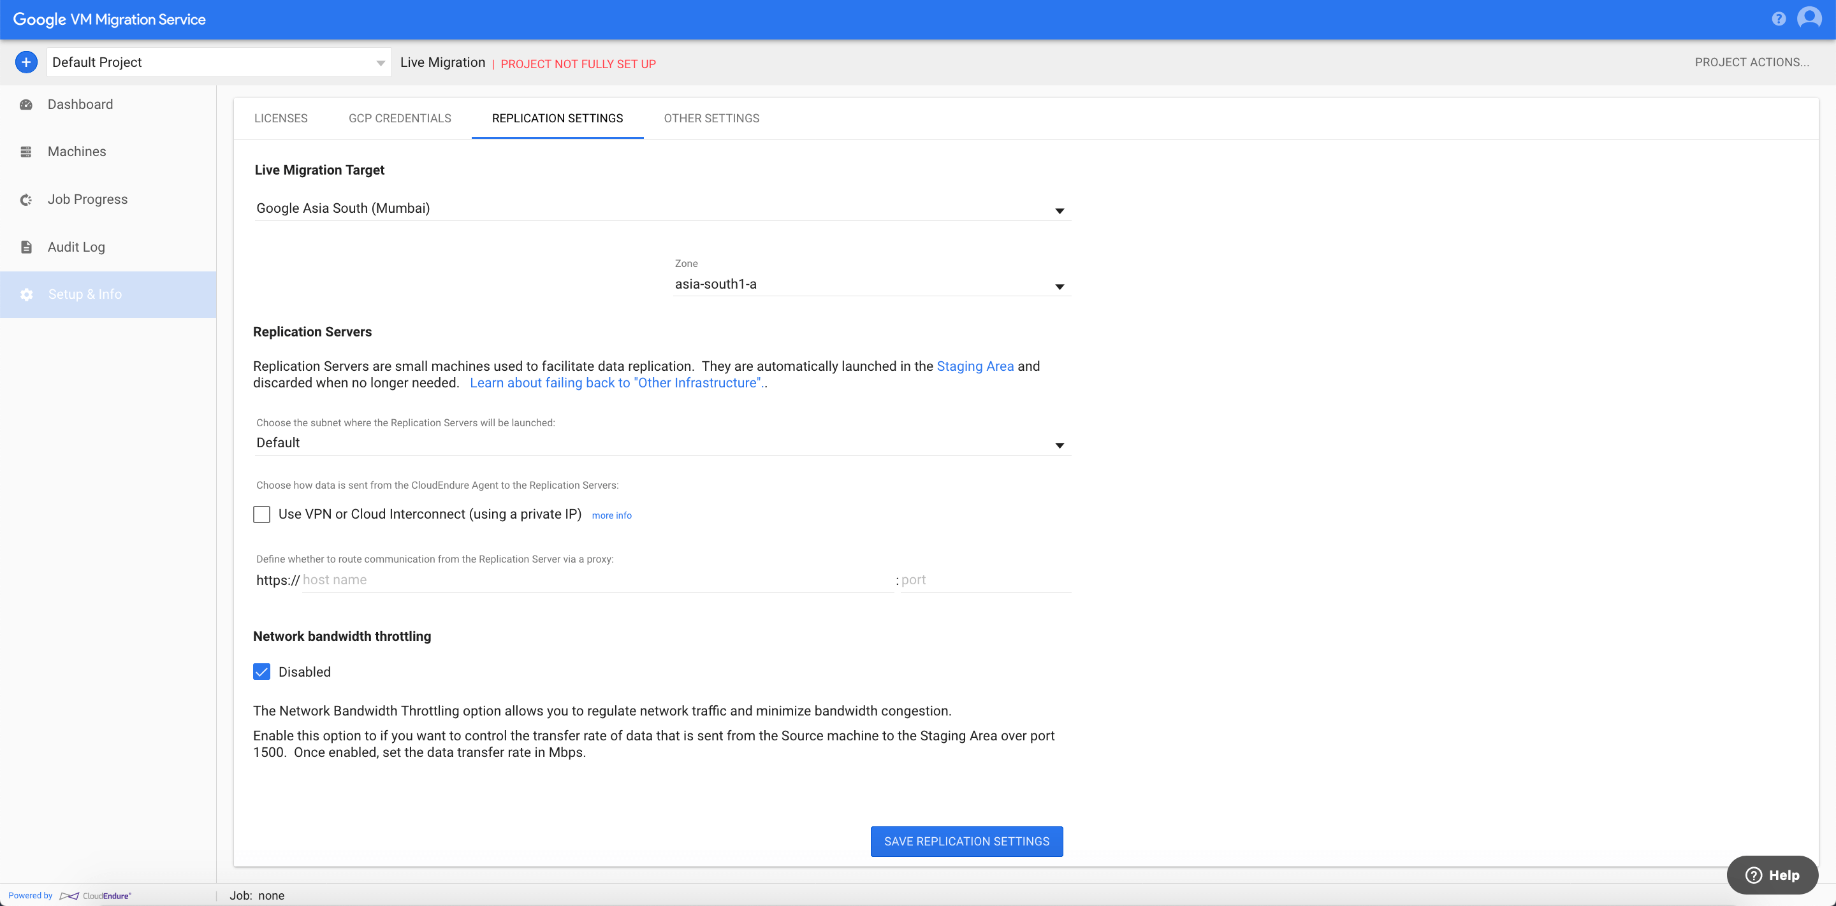Screen dimensions: 1836x906
Task: Click the Network bandwidth throttling heading
Action: point(342,636)
